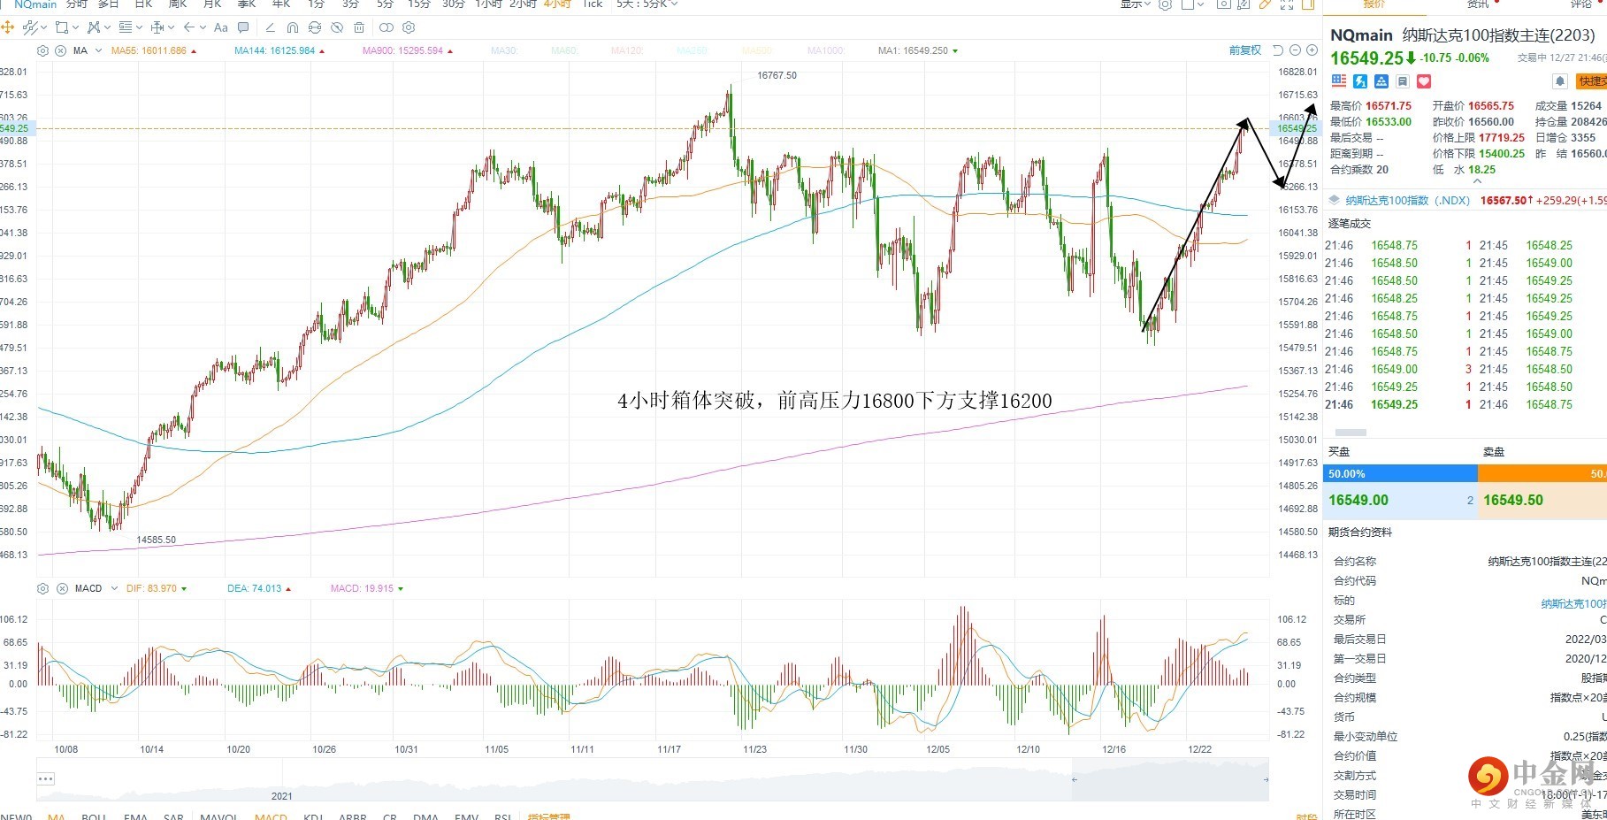Open drawing toolbar settings gear
1607x820 pixels.
[409, 27]
